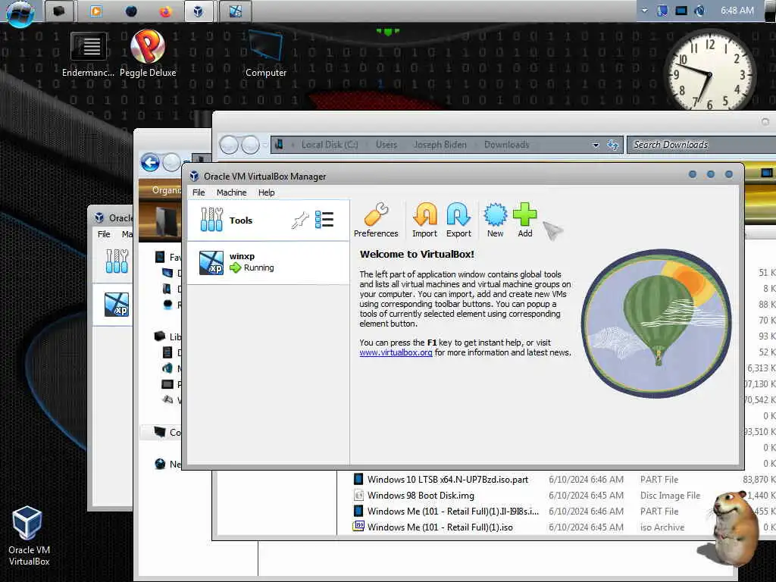Click the Import appliance icon
This screenshot has width=776, height=582.
point(424,221)
